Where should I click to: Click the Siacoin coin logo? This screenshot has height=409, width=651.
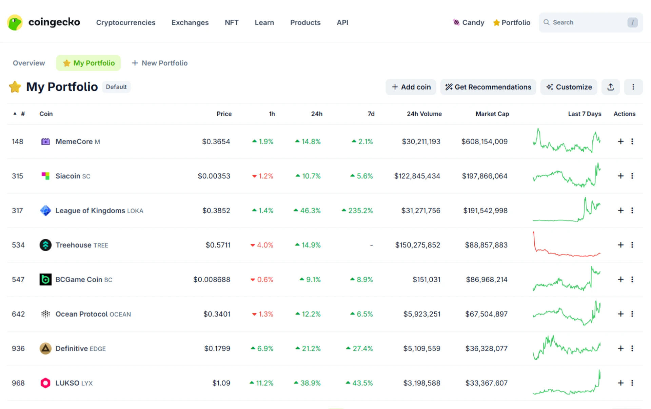[45, 176]
